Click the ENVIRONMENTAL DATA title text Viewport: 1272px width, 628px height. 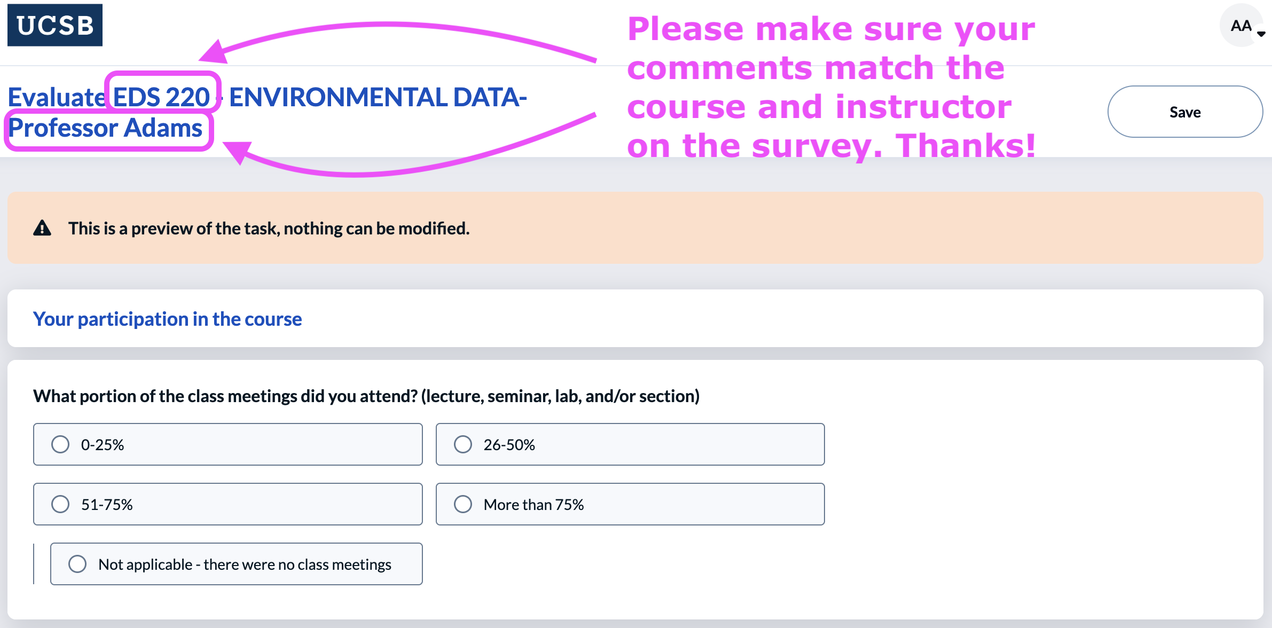[x=378, y=97]
